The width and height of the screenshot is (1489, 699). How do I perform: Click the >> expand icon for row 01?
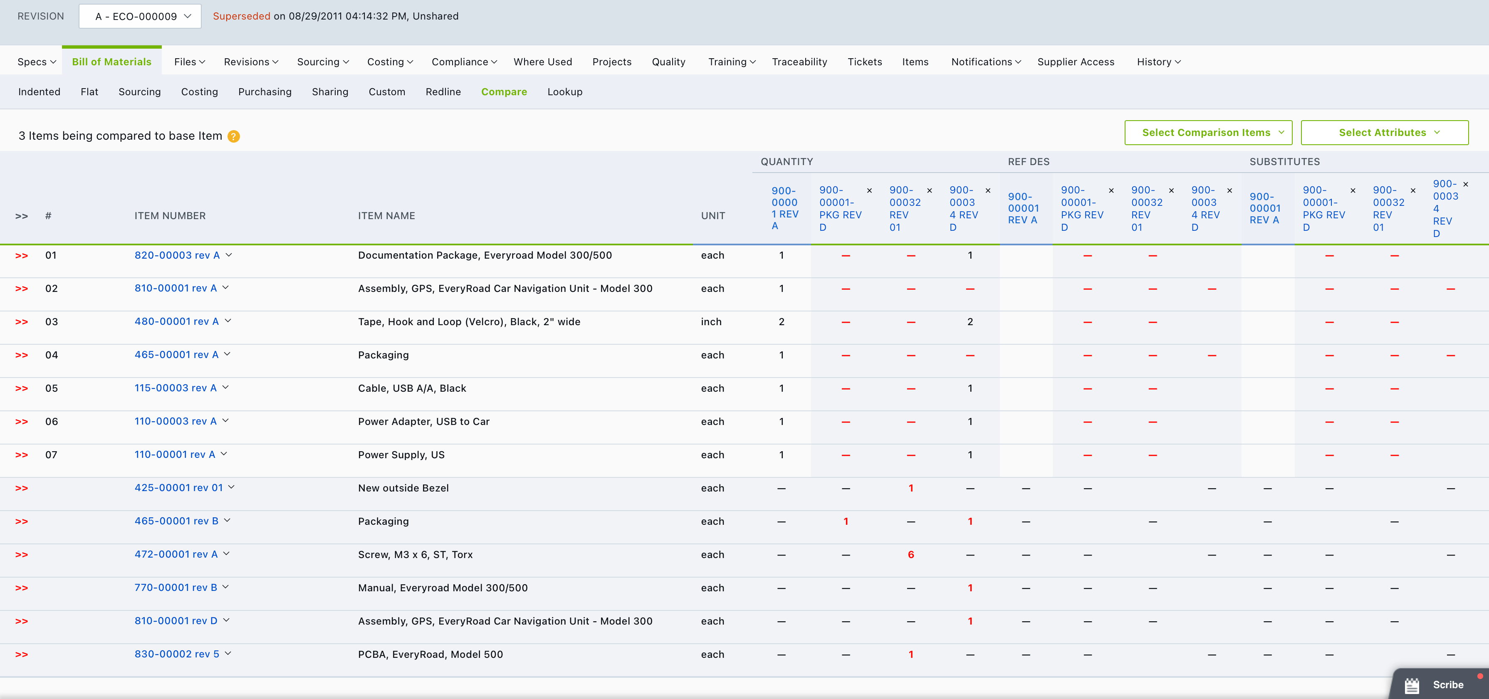point(24,255)
